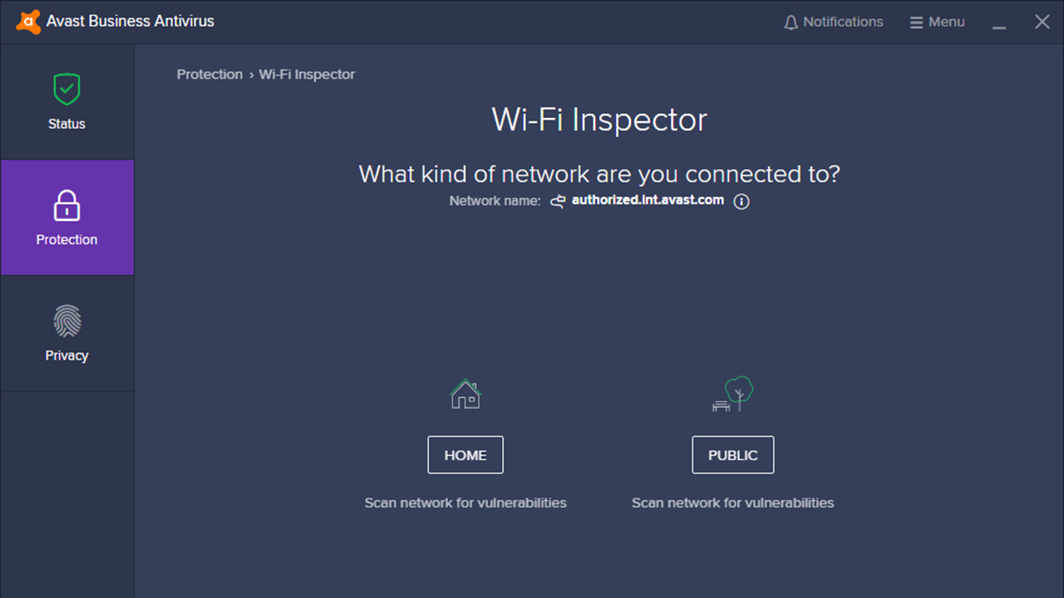Click the park illustration above PUBLIC
Image resolution: width=1064 pixels, height=598 pixels.
[732, 393]
